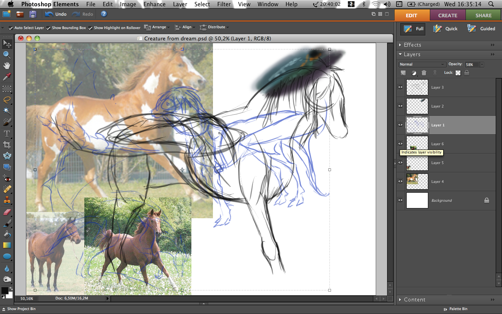The width and height of the screenshot is (502, 314).
Task: Click Show Project Bin
Action: tap(18, 309)
